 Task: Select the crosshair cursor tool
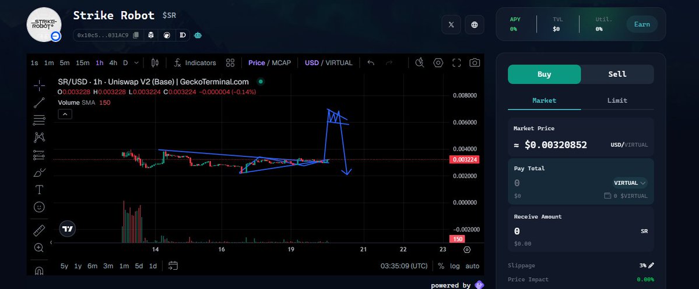(x=39, y=85)
